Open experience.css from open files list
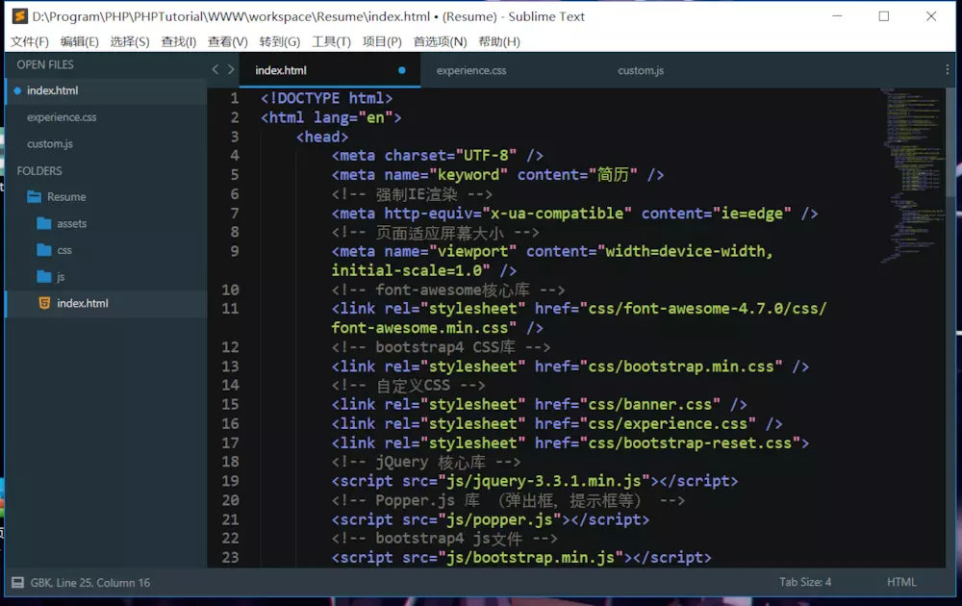 click(x=62, y=117)
